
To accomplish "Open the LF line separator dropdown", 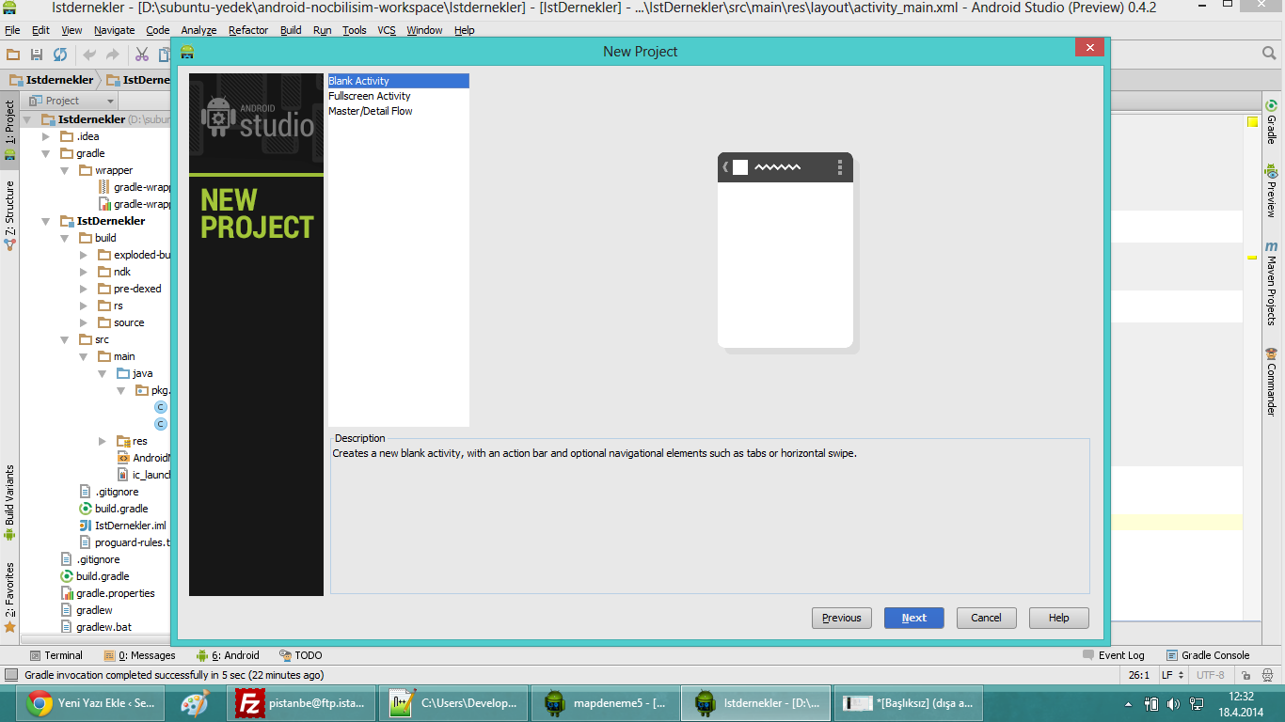I will point(1172,675).
